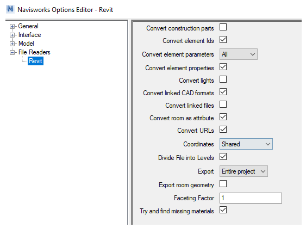
Task: Uncheck the Convert element Ids checkbox
Action: pyautogui.click(x=223, y=40)
